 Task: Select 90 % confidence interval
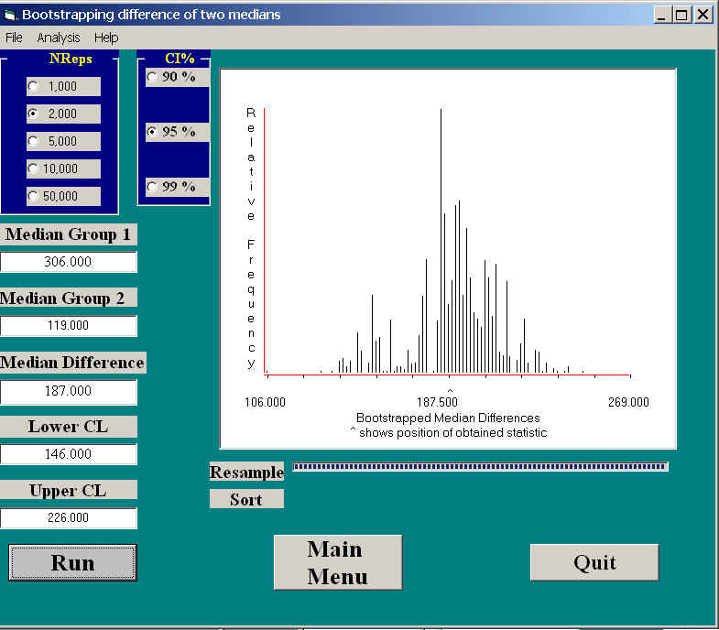coord(152,78)
